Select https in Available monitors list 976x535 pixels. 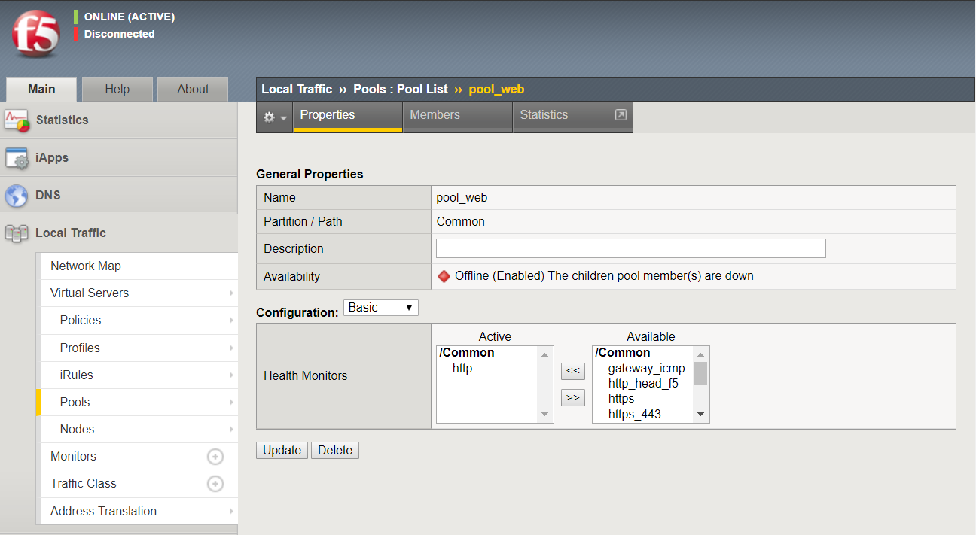(621, 399)
